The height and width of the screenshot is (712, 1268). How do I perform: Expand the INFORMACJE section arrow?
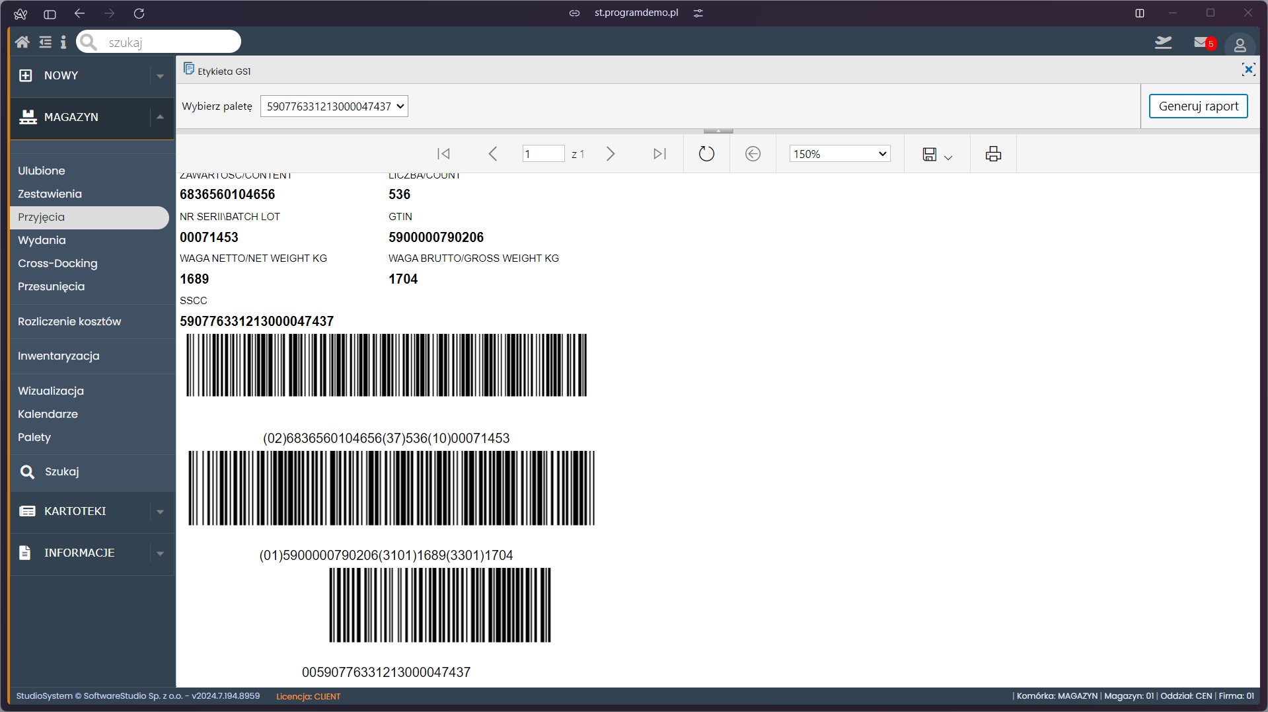(x=160, y=553)
